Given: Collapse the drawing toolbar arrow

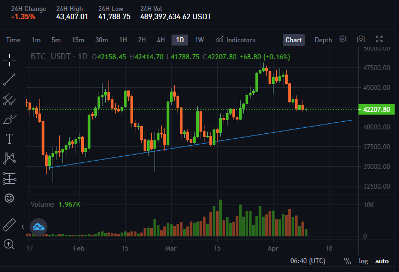Looking at the screenshot, I should pos(23,226).
